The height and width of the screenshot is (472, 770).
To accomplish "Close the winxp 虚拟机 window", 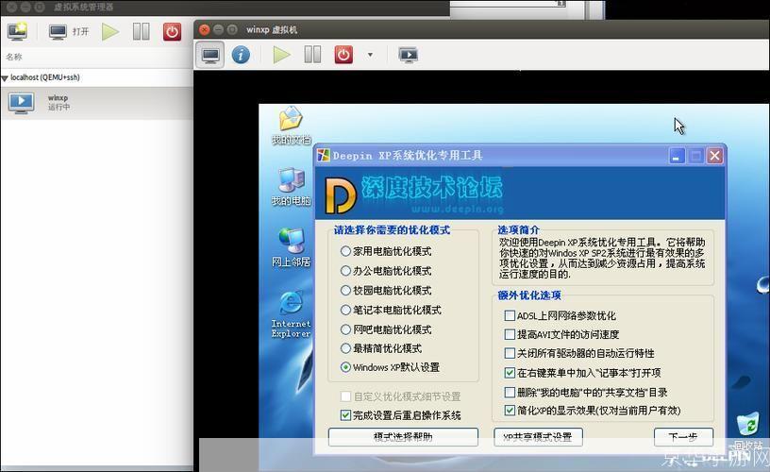I will 204,29.
